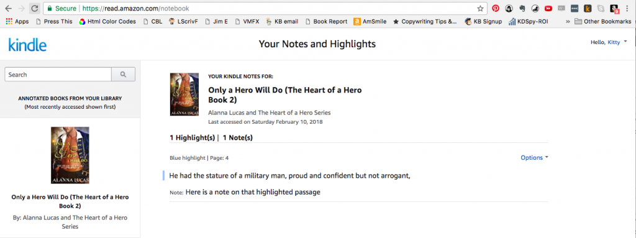Open the Apps grid shortcut
The image size is (636, 238).
pos(17,22)
